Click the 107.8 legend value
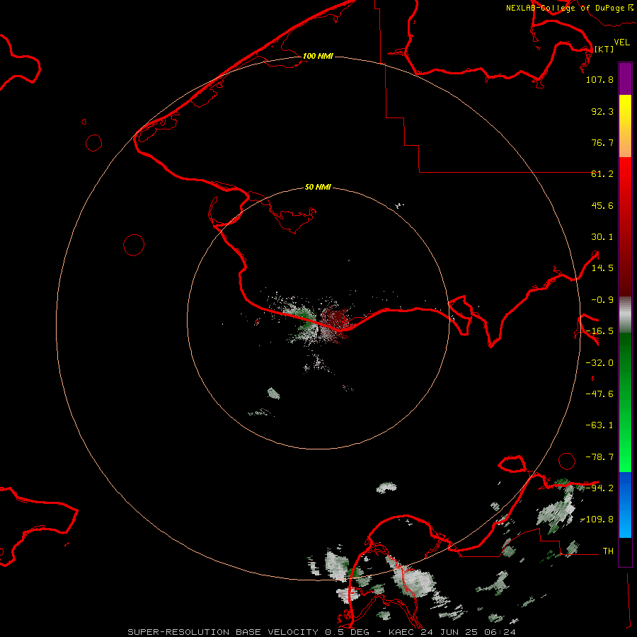Image resolution: width=637 pixels, height=637 pixels. point(599,79)
